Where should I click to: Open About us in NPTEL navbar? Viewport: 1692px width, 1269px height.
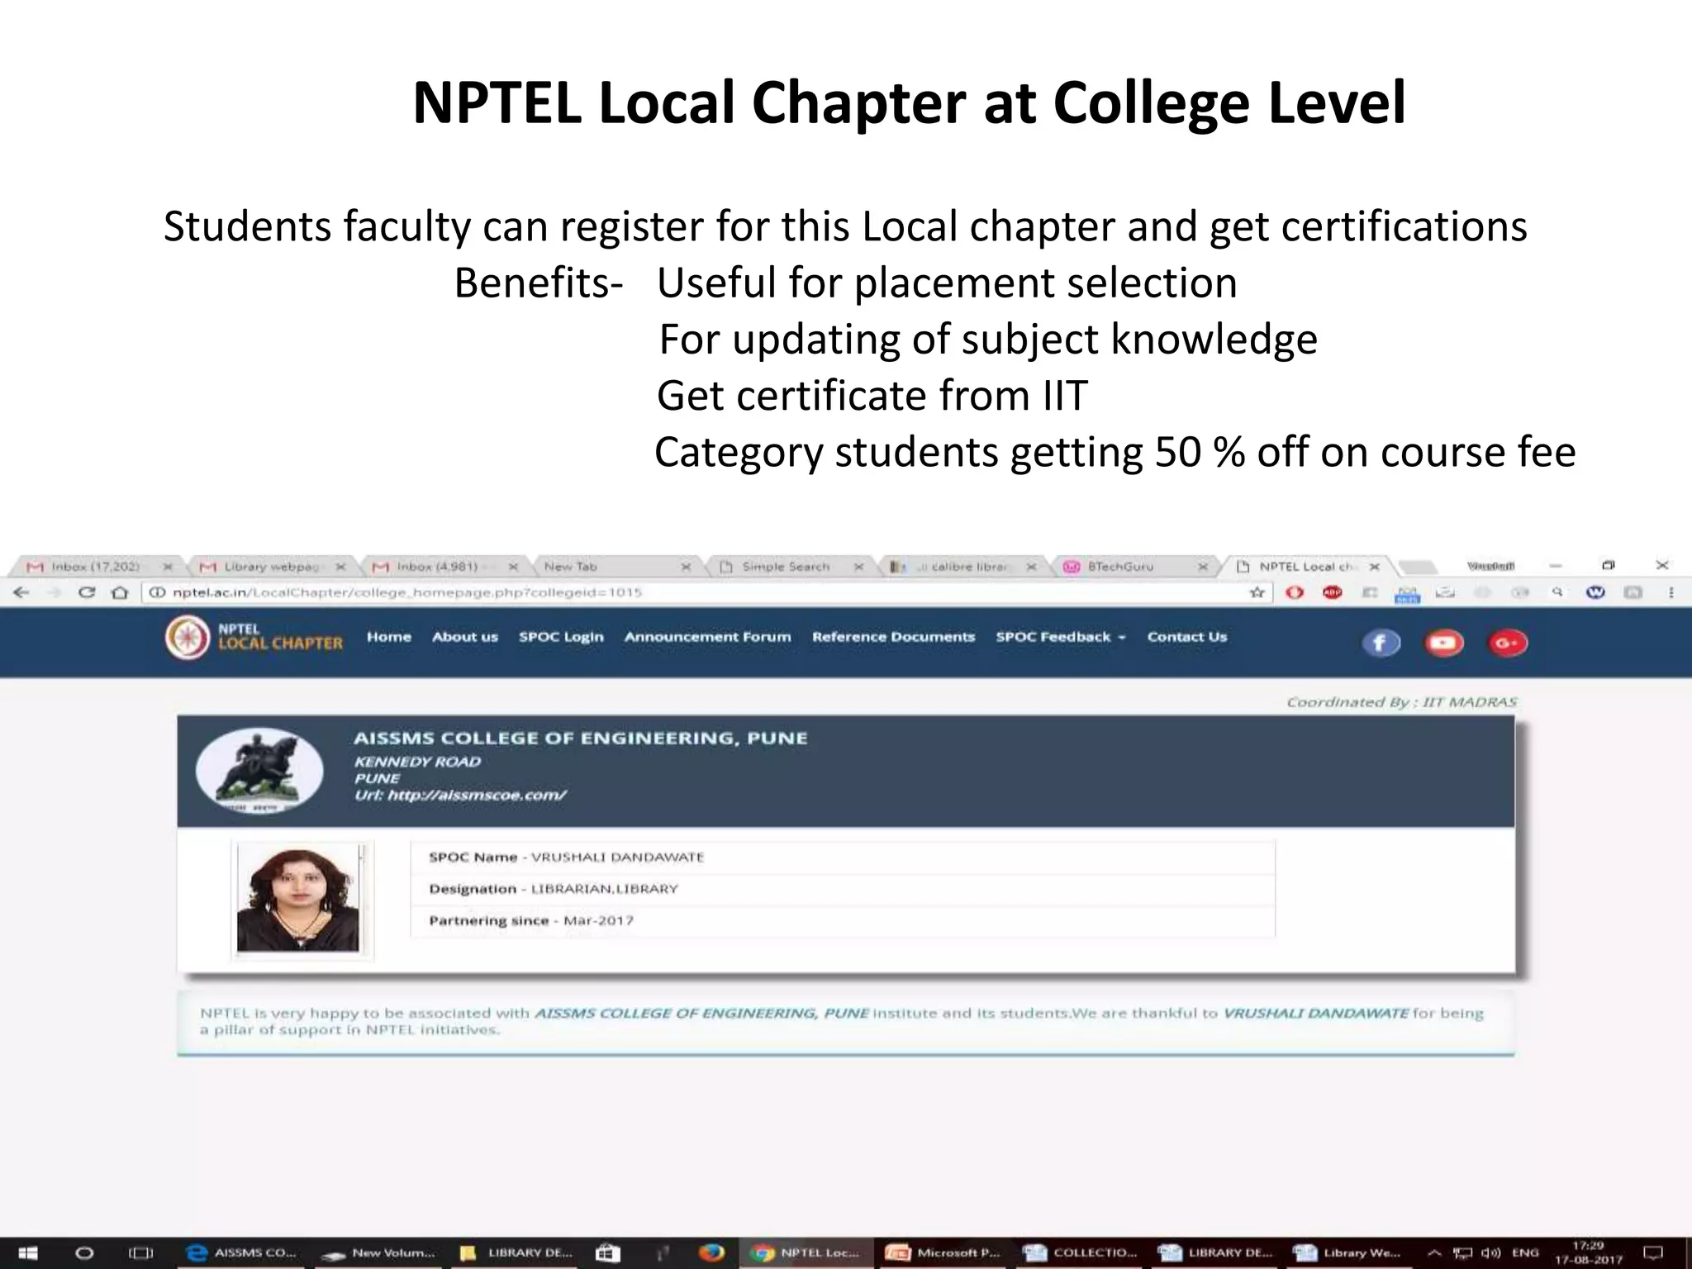pos(465,637)
